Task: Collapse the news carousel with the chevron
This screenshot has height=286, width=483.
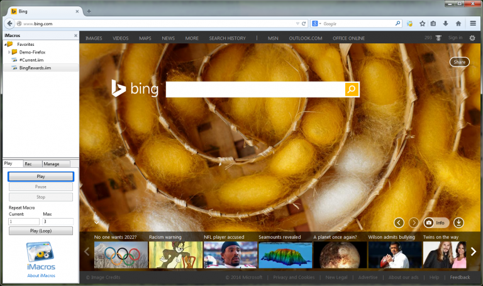Action: pos(96,223)
